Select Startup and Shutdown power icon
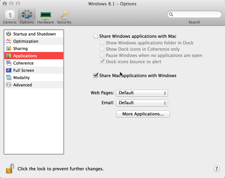225x178 pixels. [x=9, y=34]
